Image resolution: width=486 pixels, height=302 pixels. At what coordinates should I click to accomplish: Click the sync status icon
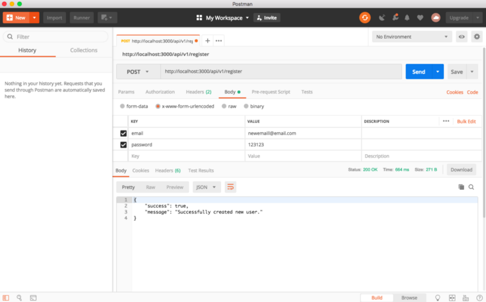click(365, 18)
